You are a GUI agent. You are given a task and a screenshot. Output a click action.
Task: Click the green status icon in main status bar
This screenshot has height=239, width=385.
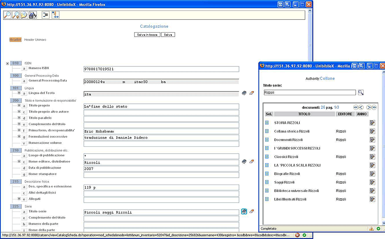point(304,235)
